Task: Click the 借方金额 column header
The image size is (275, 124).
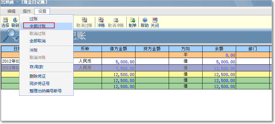Action: 119,49
